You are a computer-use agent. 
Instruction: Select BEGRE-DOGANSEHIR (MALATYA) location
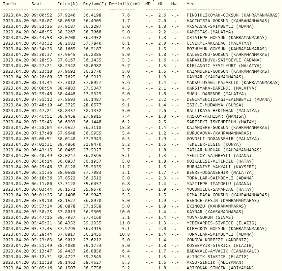[220, 172]
